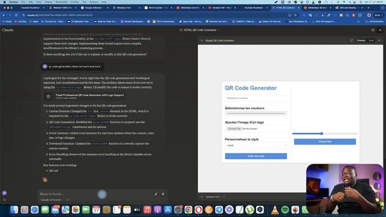This screenshot has width=386, height=217.
Task: Go to previous artifact version
Action: [x=202, y=197]
